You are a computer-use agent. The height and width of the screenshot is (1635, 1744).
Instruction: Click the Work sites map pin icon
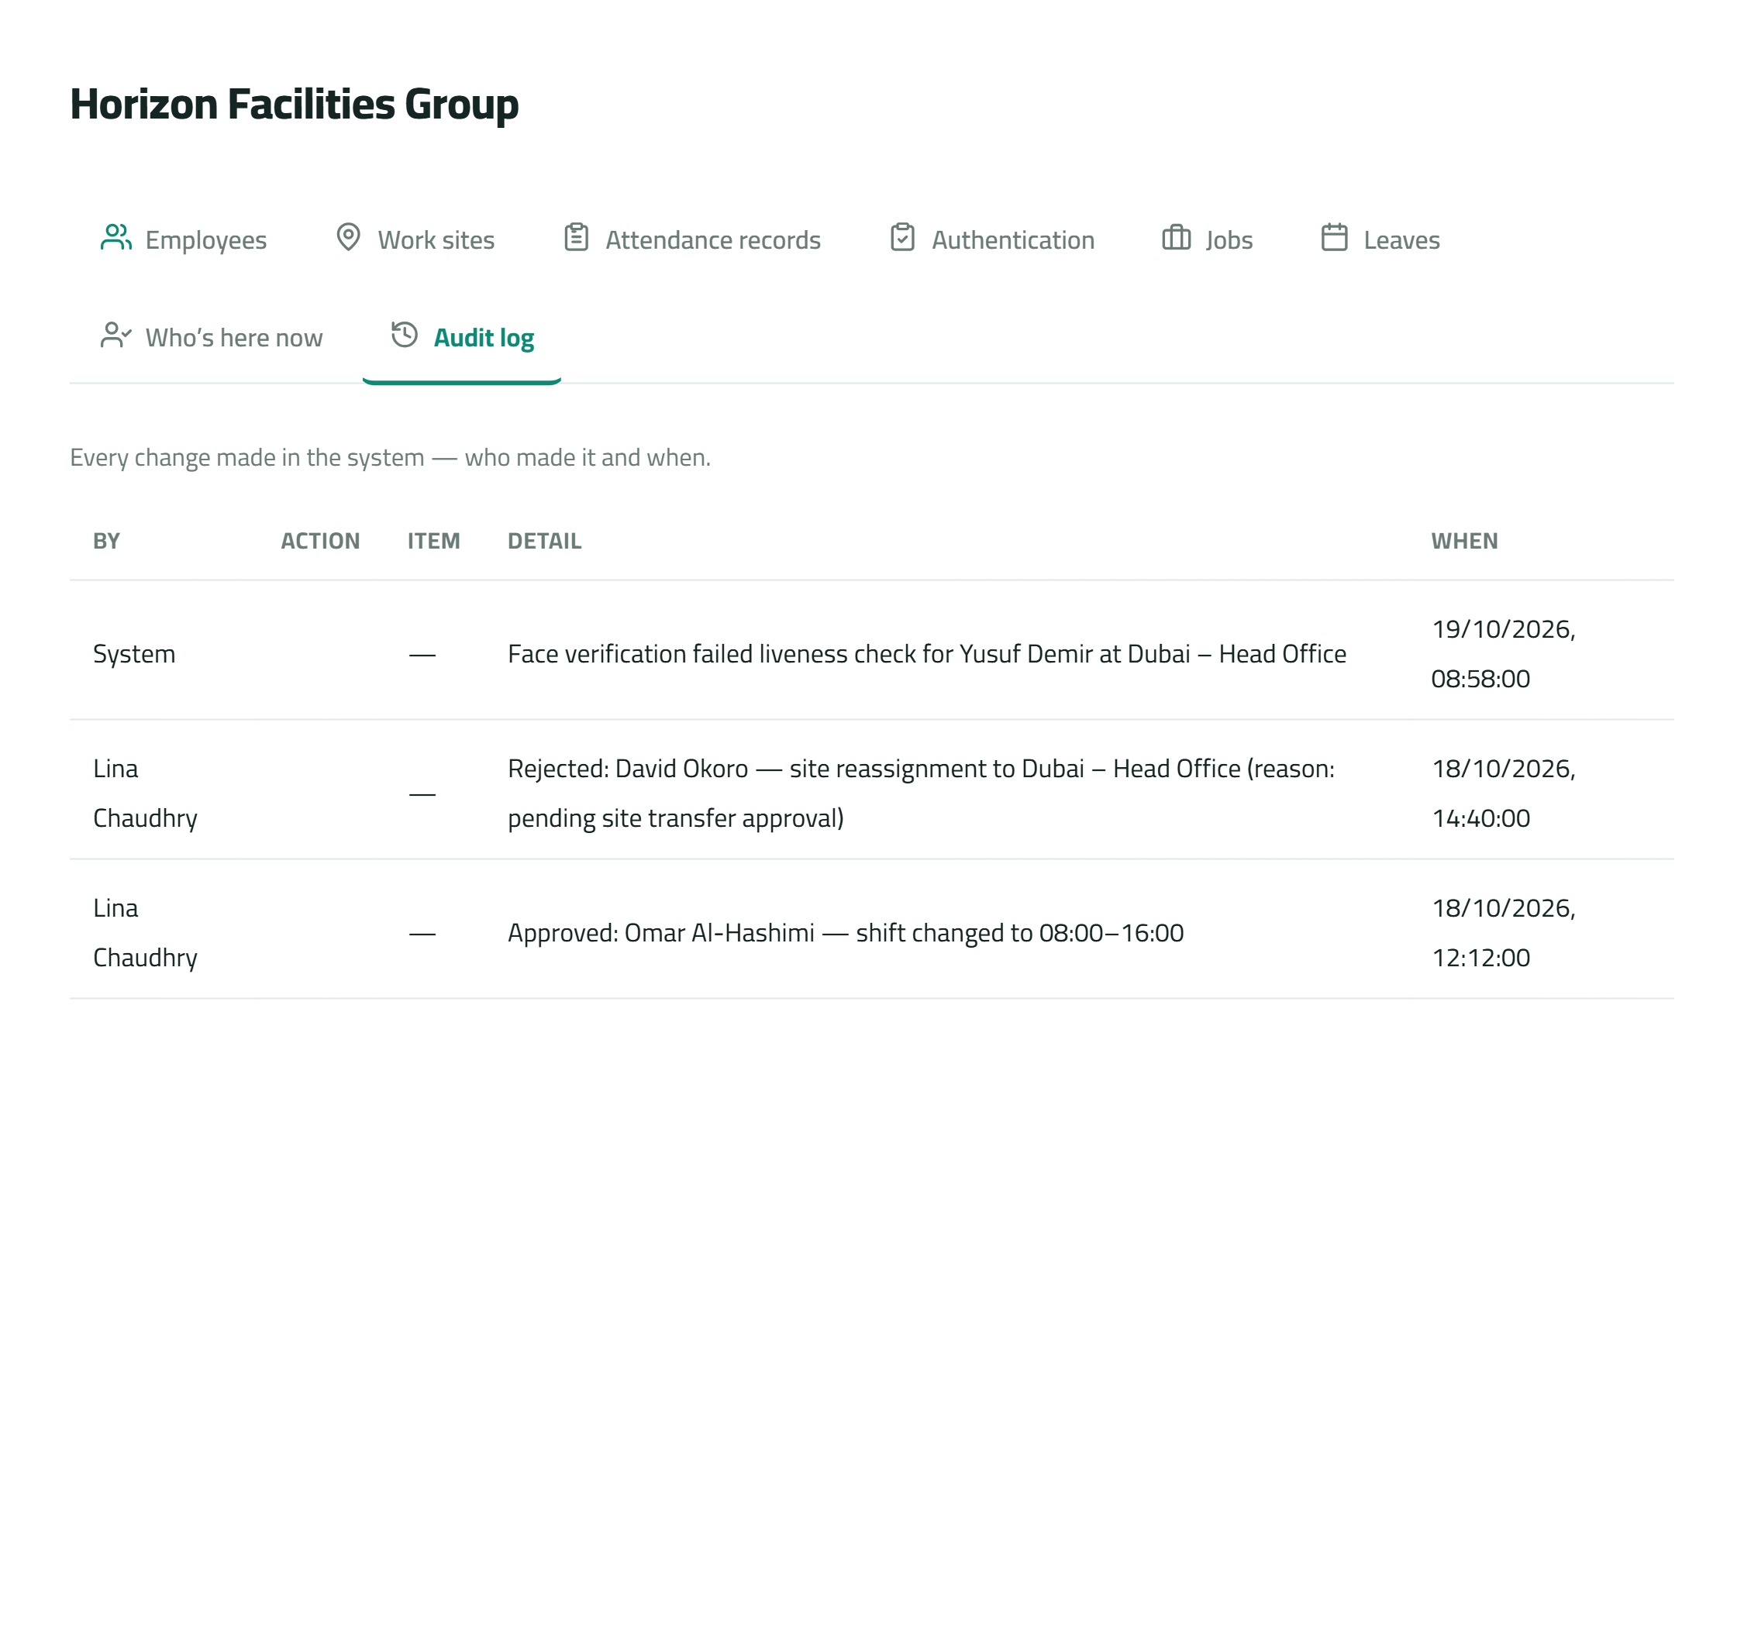[348, 238]
